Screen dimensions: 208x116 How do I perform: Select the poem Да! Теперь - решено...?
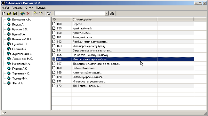(x=87, y=86)
